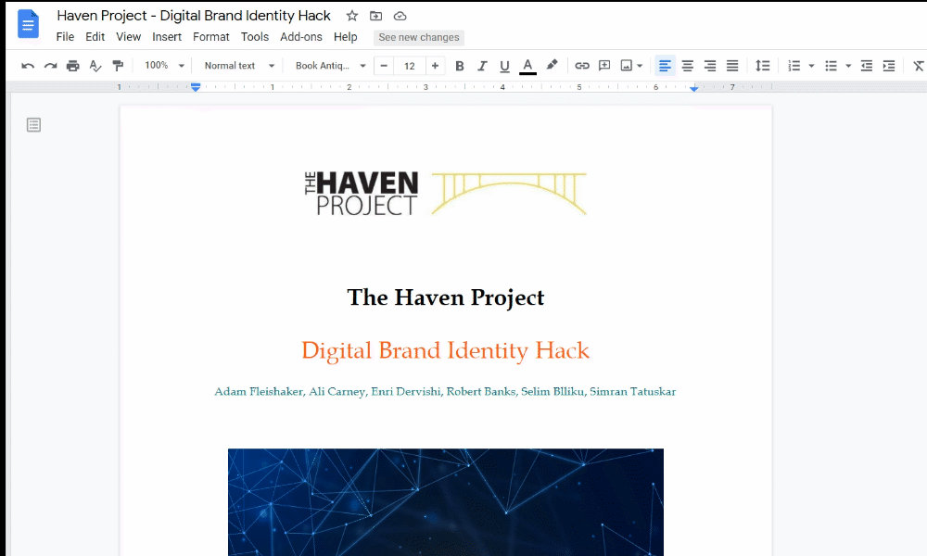This screenshot has height=556, width=927.
Task: Print the document using printer icon
Action: 72,66
